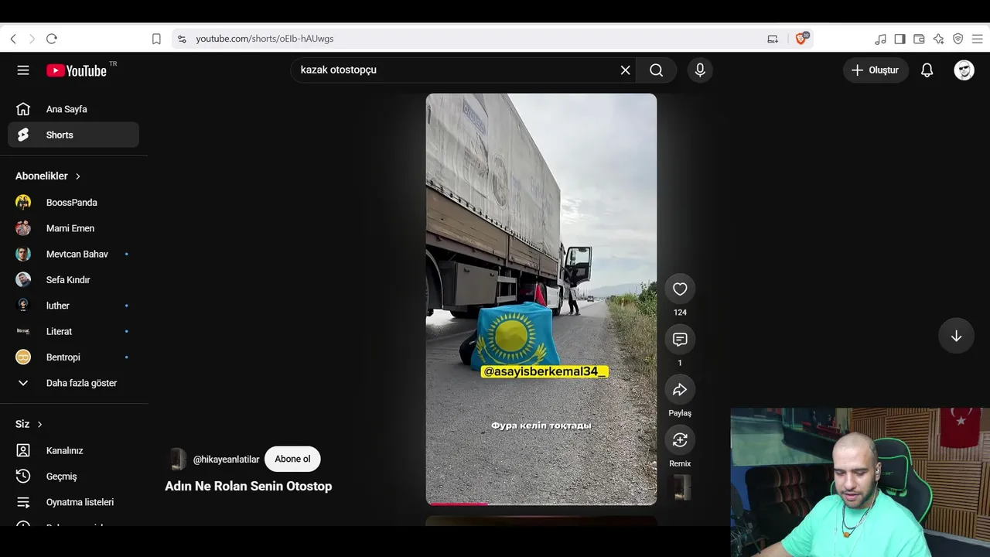The width and height of the screenshot is (990, 557).
Task: Click the short title Adın Ne Rolan Senin Otostop
Action: [x=248, y=486]
